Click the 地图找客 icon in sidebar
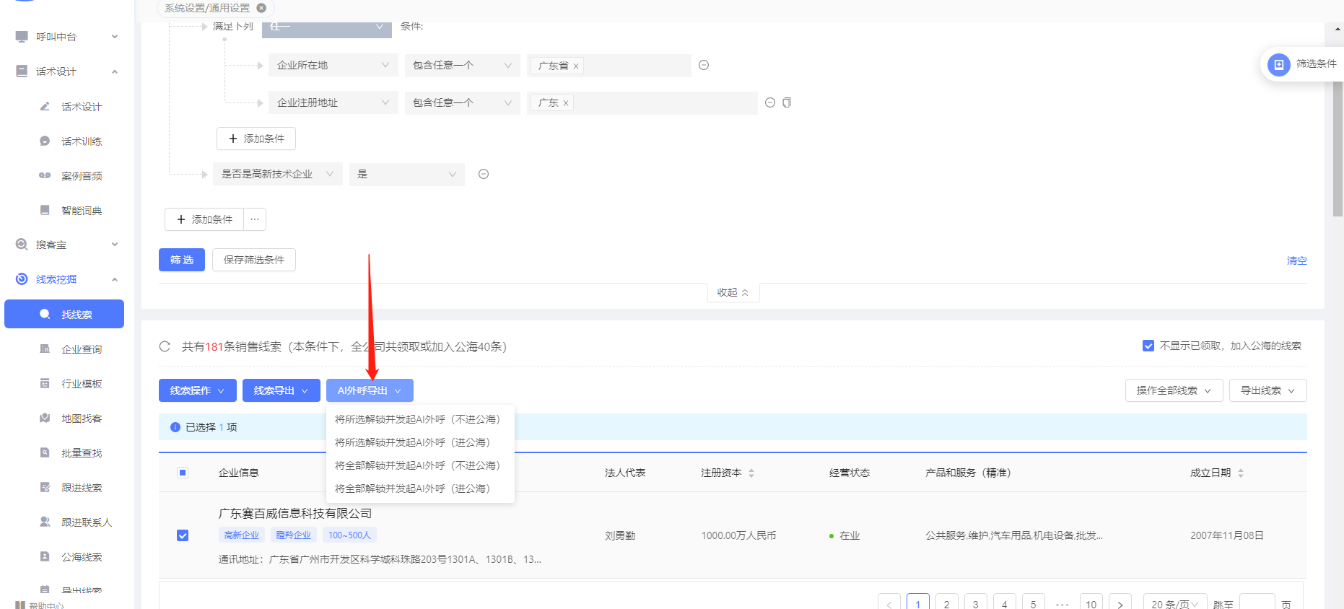Image resolution: width=1344 pixels, height=609 pixels. click(x=45, y=418)
